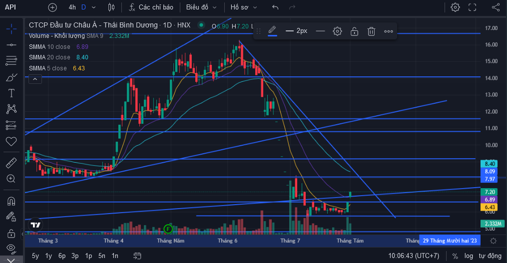Open the Hồ sơ dropdown menu
The image size is (507, 263).
(x=243, y=7)
